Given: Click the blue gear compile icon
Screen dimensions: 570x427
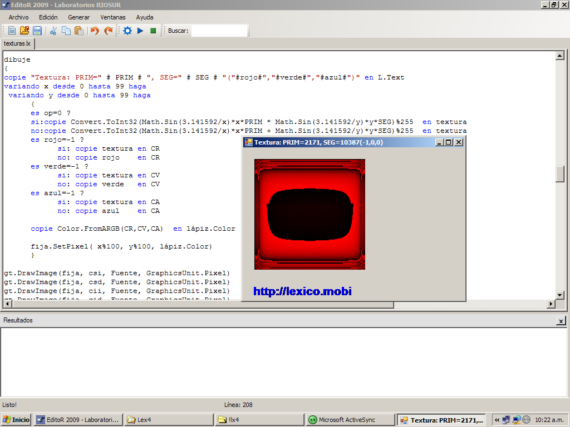Looking at the screenshot, I should click(x=127, y=31).
